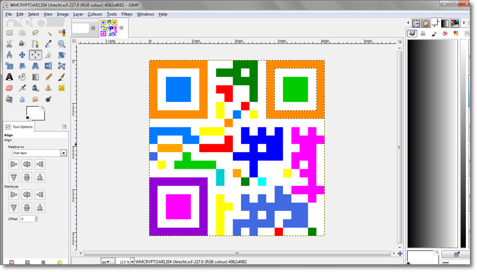Click the Offset value field
The width and height of the screenshot is (477, 272).
click(x=27, y=218)
